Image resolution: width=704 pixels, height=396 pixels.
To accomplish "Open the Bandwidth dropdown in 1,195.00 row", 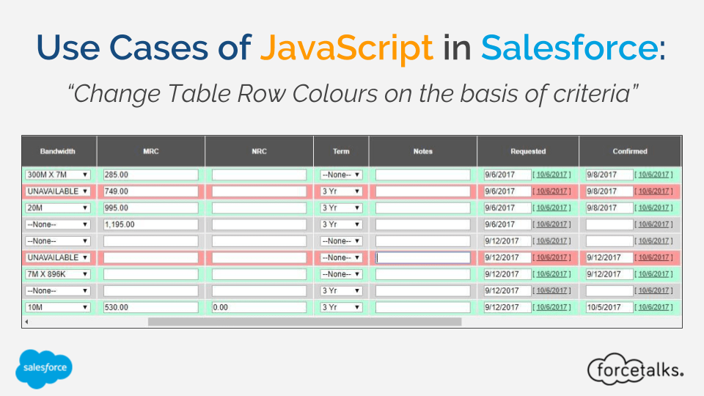I will (57, 224).
